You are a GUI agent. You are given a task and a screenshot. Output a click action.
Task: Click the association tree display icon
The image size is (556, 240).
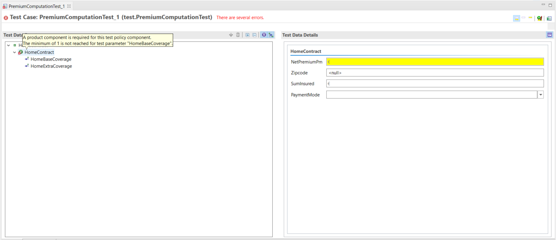point(271,34)
